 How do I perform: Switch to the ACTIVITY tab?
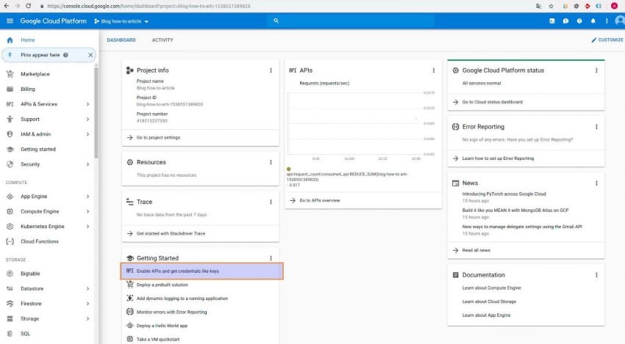pyautogui.click(x=162, y=40)
